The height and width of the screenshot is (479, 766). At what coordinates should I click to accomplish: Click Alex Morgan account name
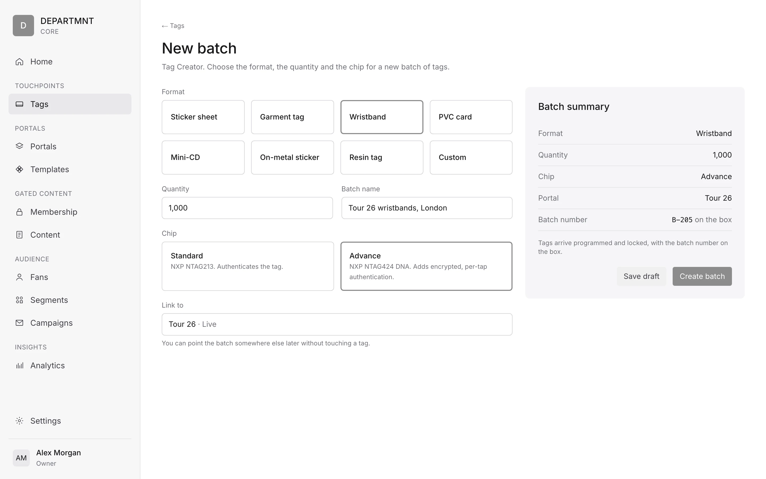[59, 453]
